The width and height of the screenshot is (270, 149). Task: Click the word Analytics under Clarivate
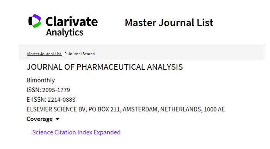pyautogui.click(x=65, y=32)
